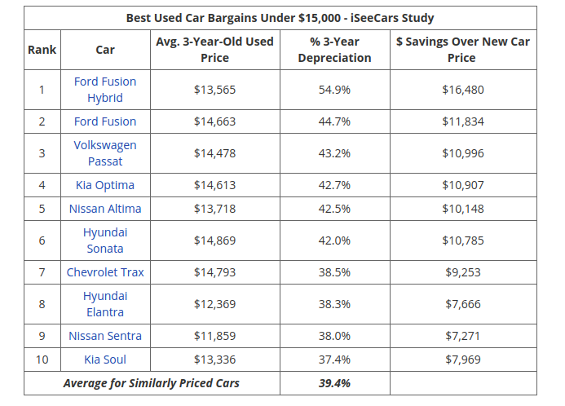Click the Ford Fusion car link

click(105, 121)
